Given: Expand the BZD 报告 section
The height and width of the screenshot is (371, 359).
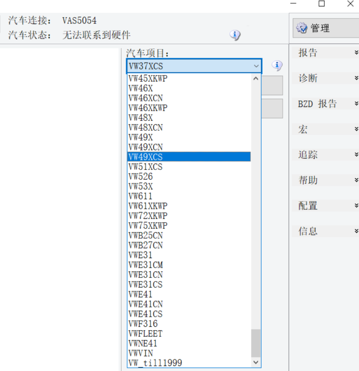Looking at the screenshot, I should 356,104.
